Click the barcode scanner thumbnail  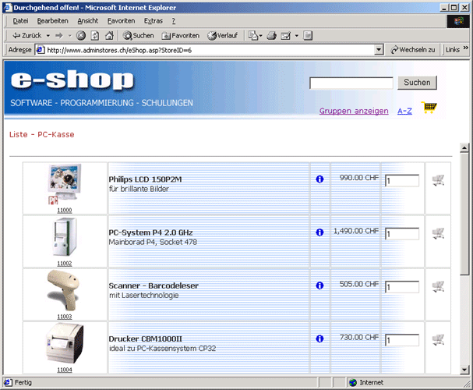pos(63,290)
